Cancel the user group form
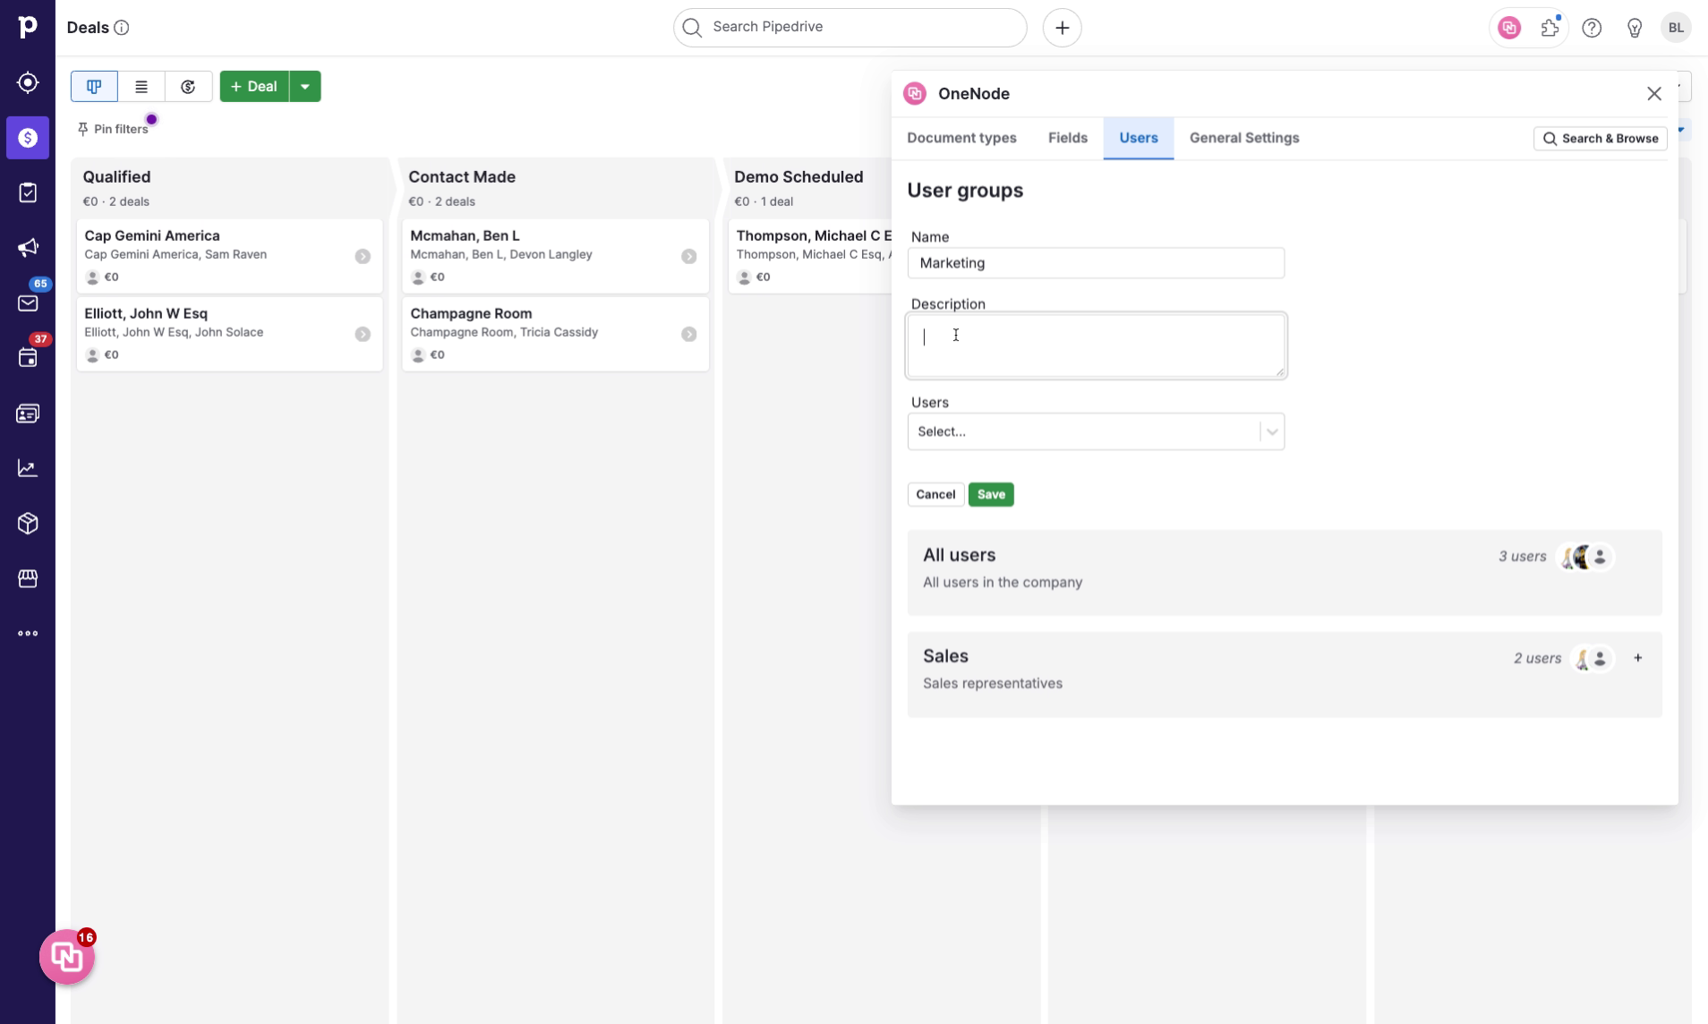 935,495
